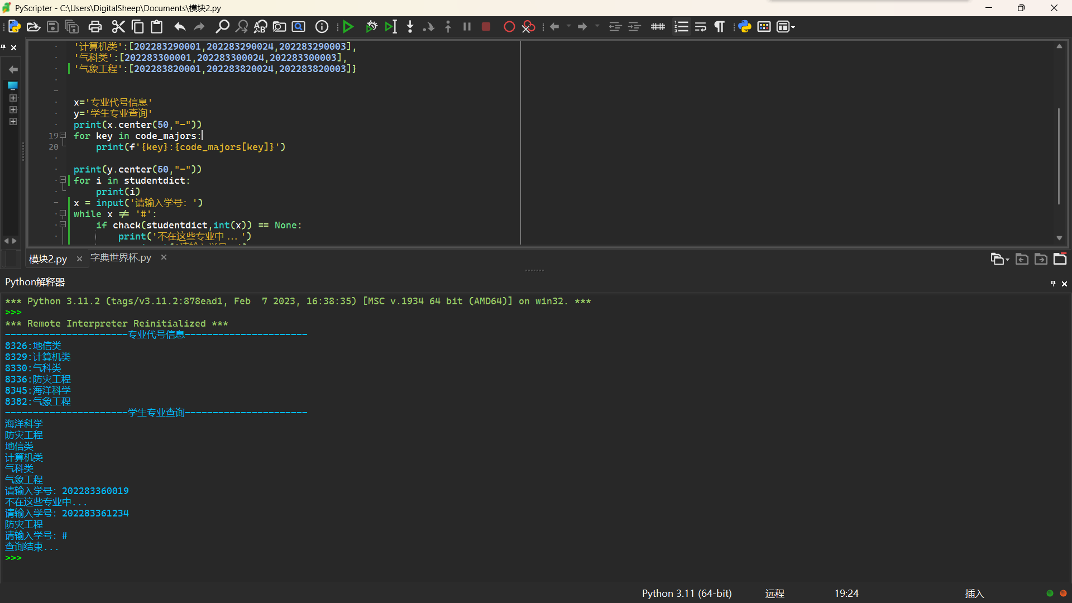Viewport: 1072px width, 603px height.
Task: Click the Run to Cursor icon
Action: coord(391,26)
